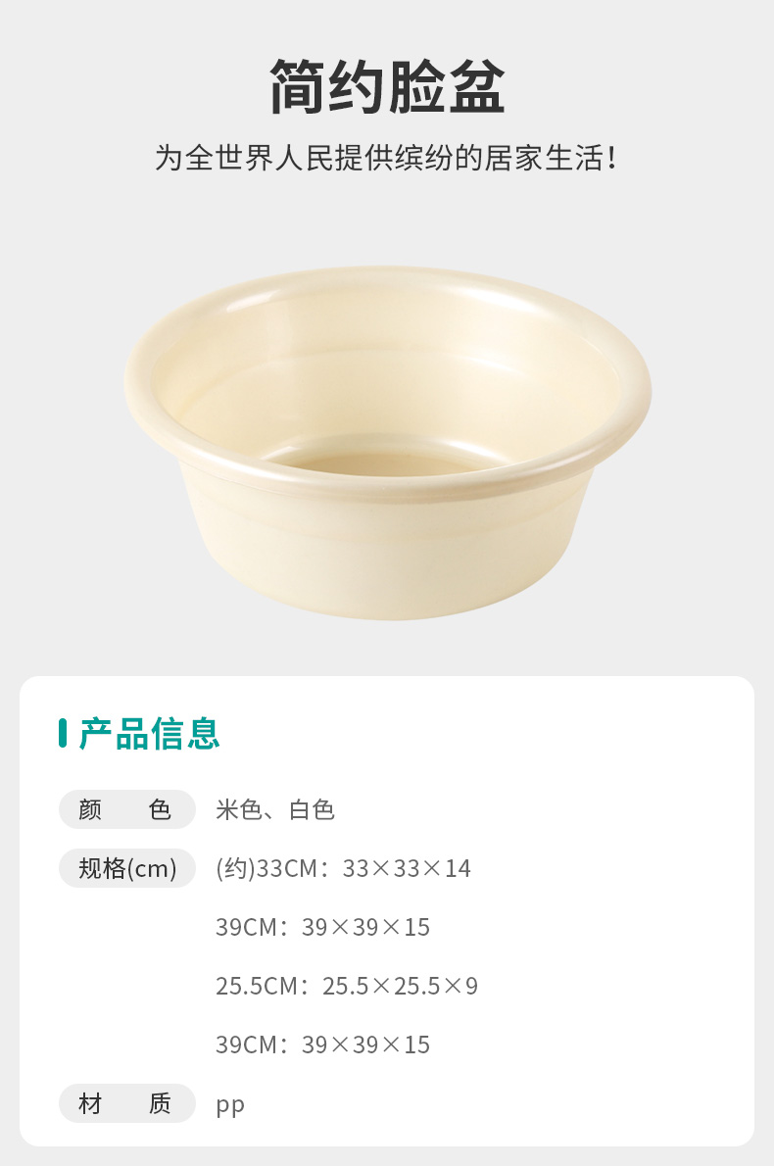The image size is (774, 1166).
Task: Select the 材质 label pill
Action: pyautogui.click(x=127, y=1102)
